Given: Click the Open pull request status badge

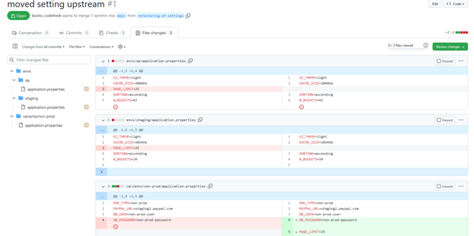Looking at the screenshot, I should pos(18,15).
